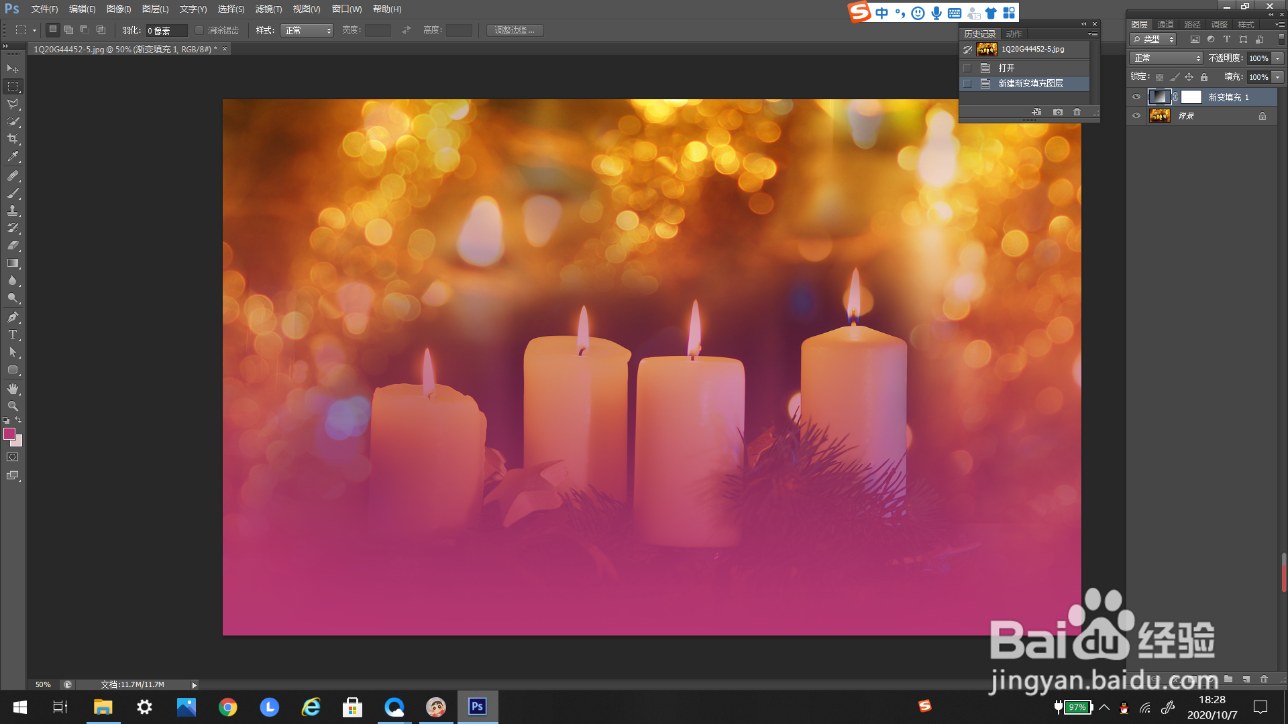Viewport: 1288px width, 724px height.
Task: Click the 羽化 feather input field
Action: (x=166, y=31)
